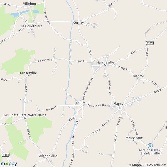Click the Cernay town marker
Screen dimensions: 167x167
[78, 25]
